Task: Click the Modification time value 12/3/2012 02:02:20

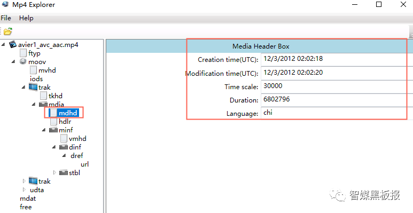Action: click(293, 73)
